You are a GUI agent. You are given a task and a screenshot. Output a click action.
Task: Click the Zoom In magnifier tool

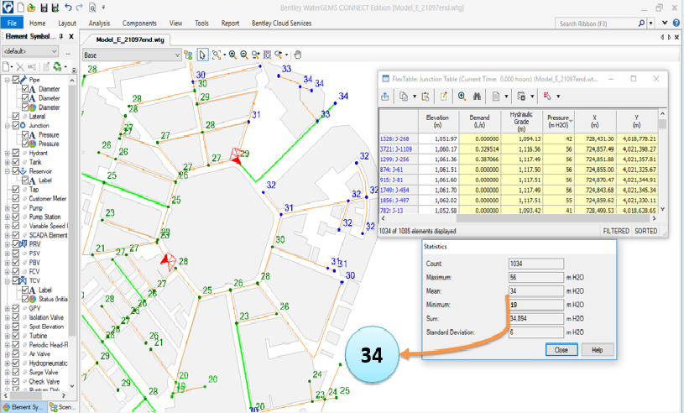[x=233, y=55]
